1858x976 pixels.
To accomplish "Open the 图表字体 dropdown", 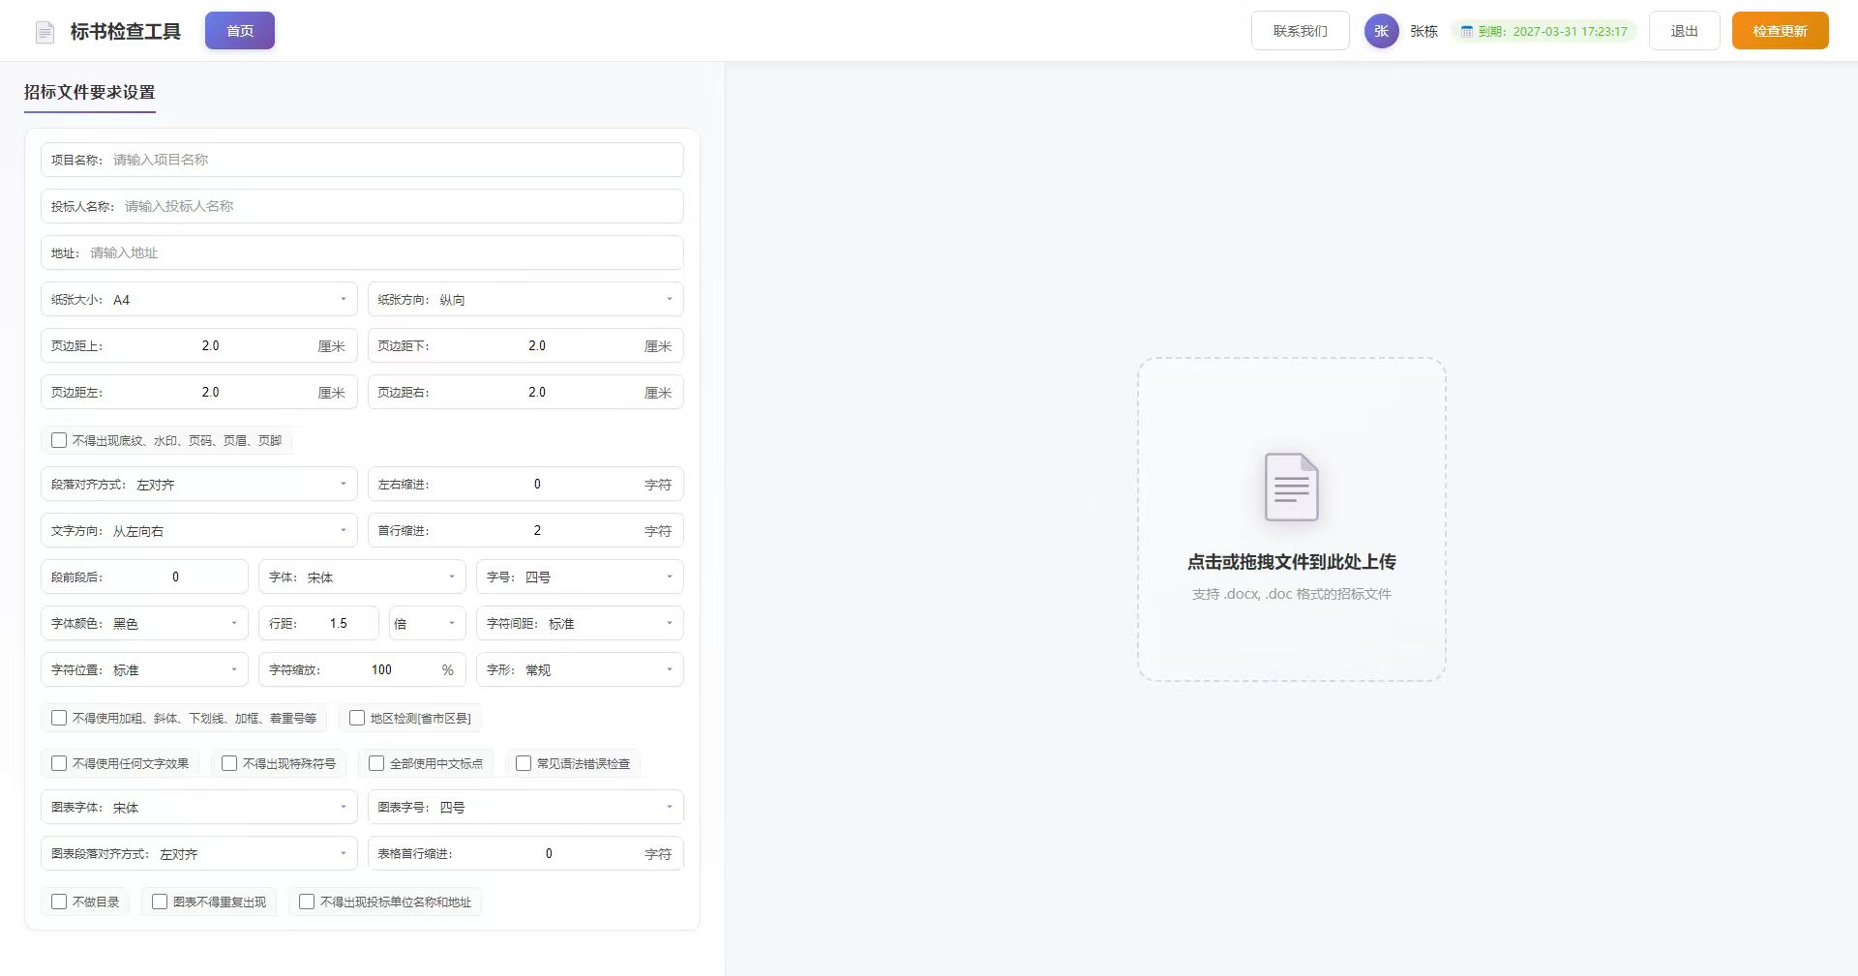I will tap(198, 807).
